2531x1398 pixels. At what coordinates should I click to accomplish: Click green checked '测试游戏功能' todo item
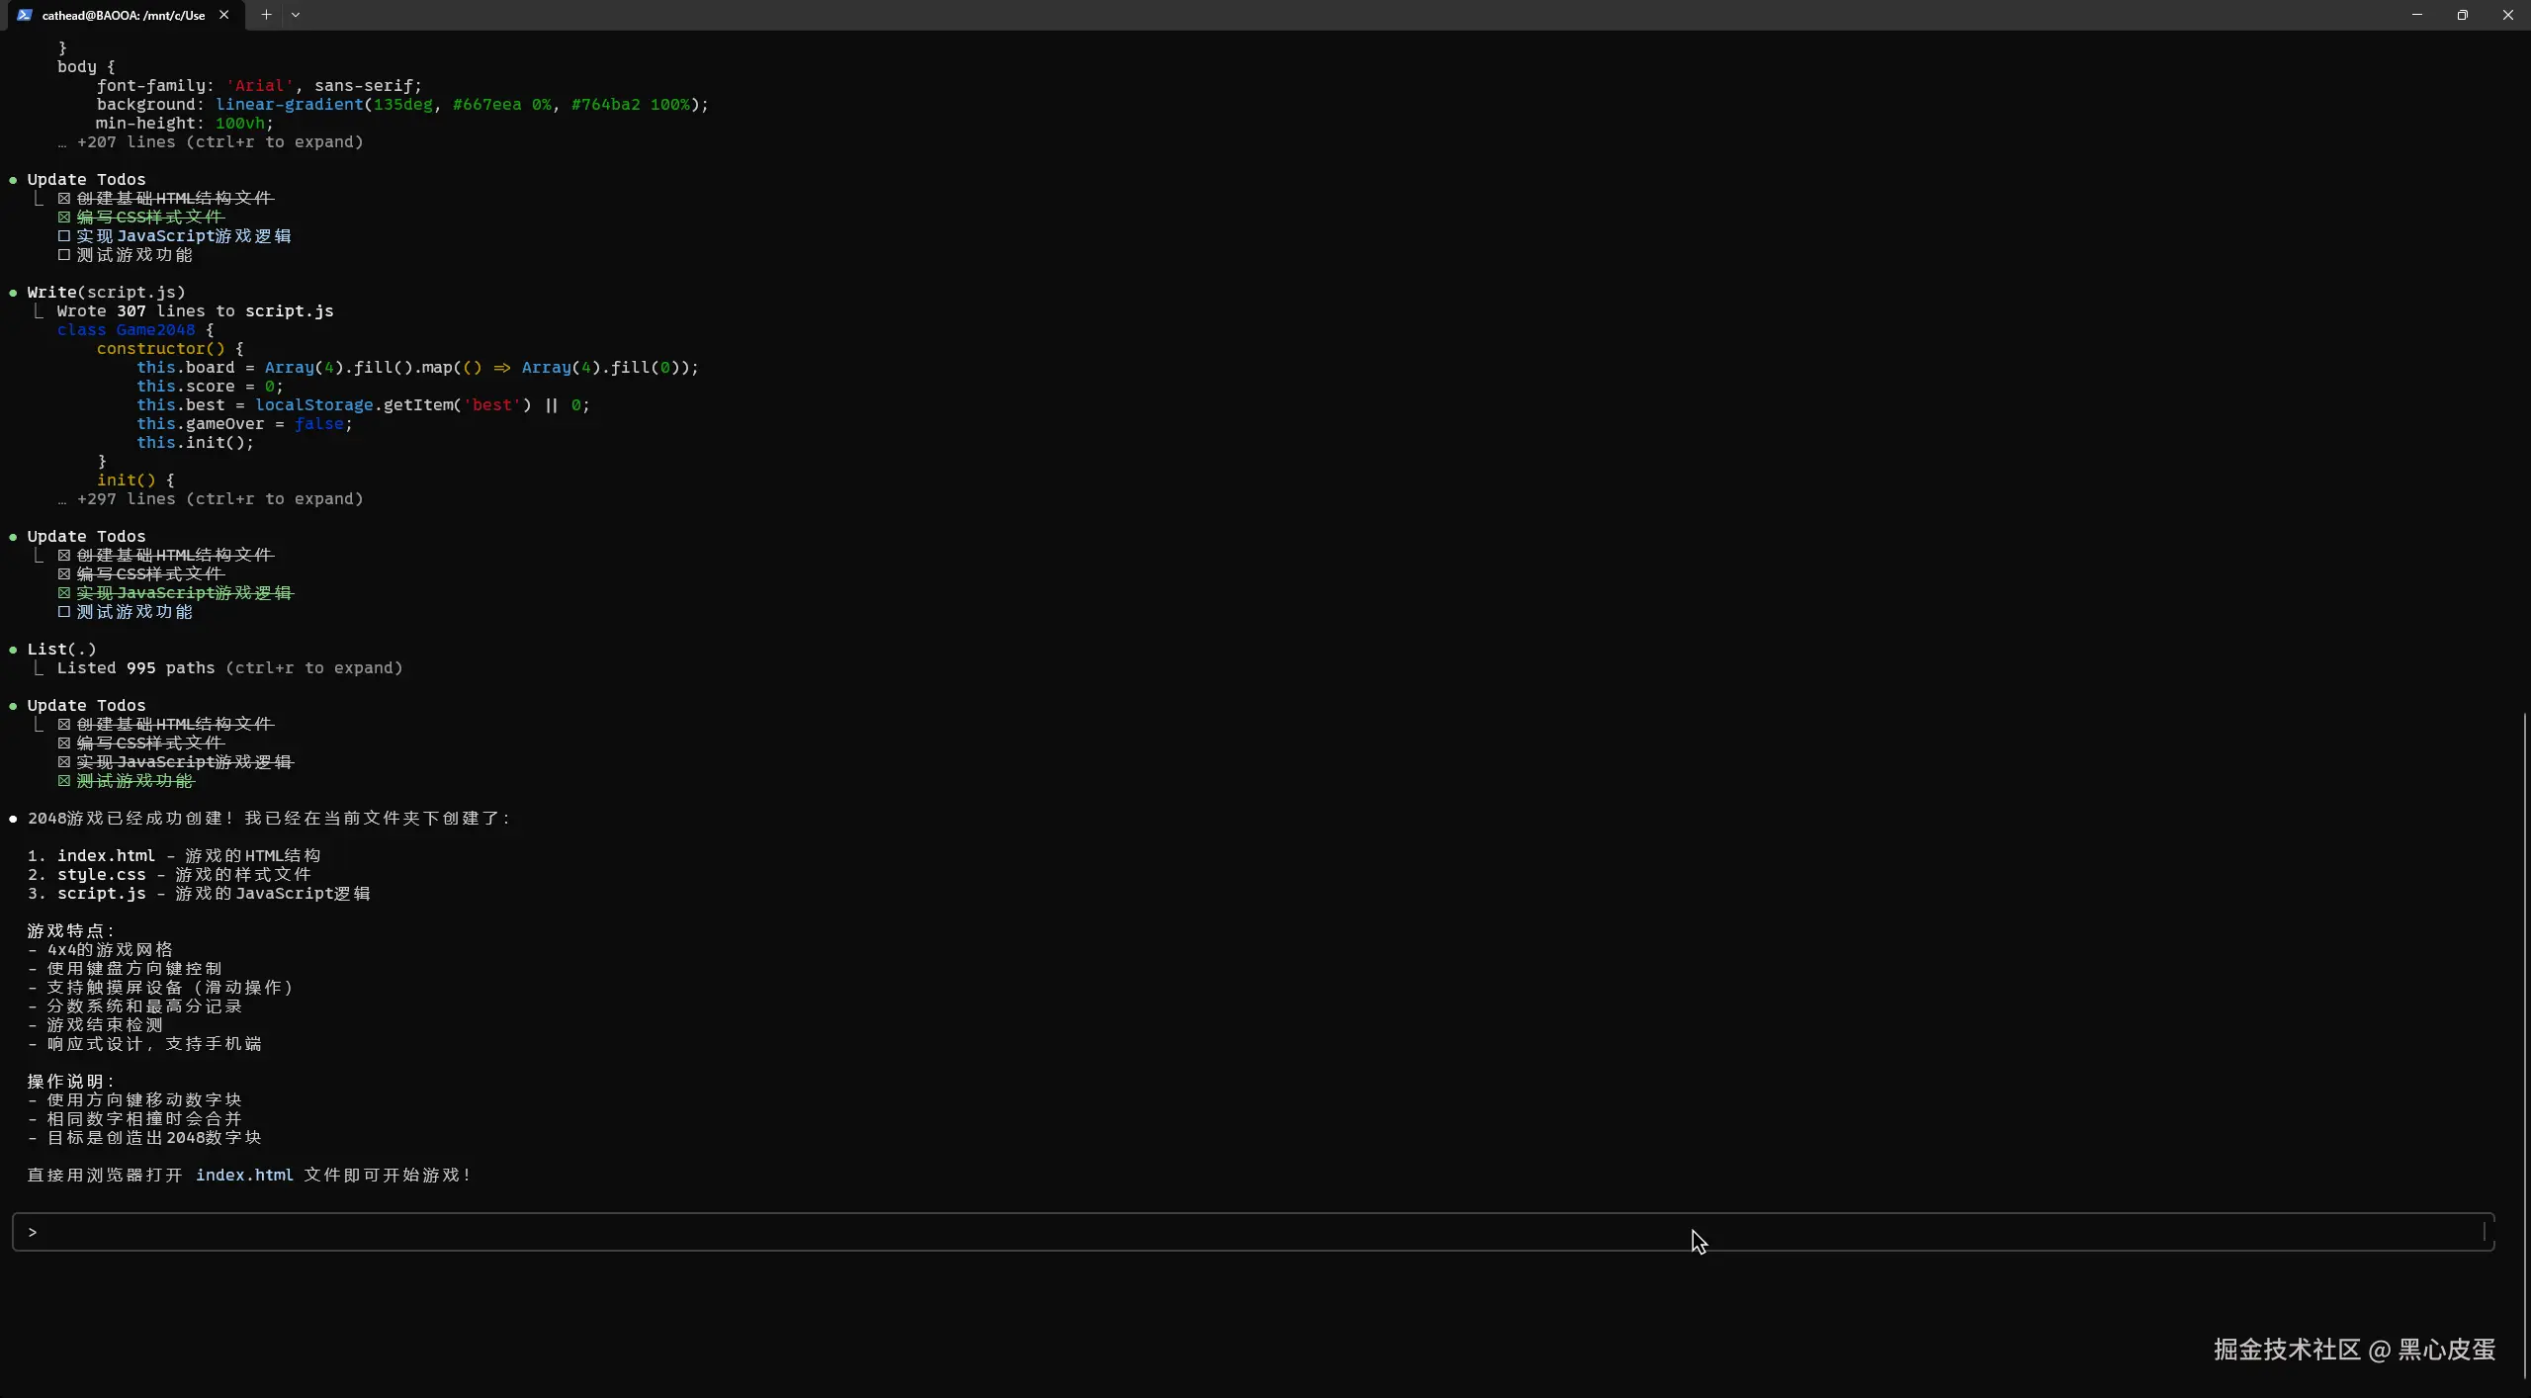[126, 781]
